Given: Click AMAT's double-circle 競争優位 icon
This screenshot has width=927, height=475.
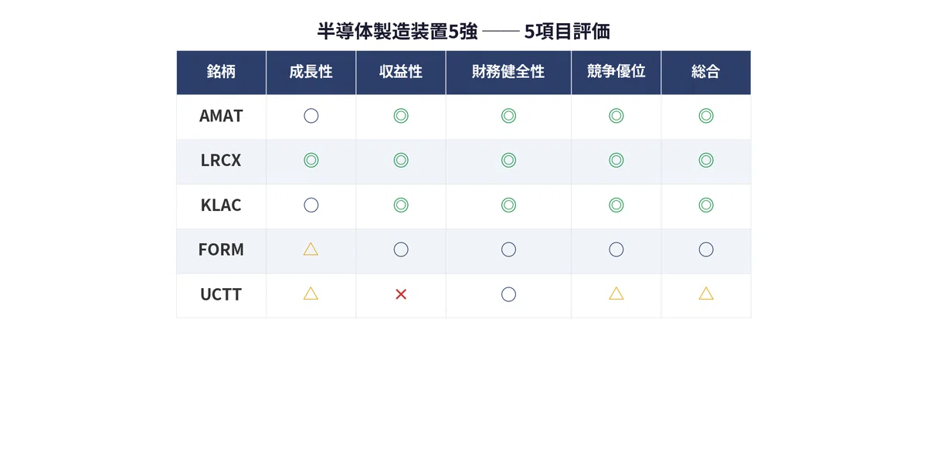Looking at the screenshot, I should coord(616,116).
